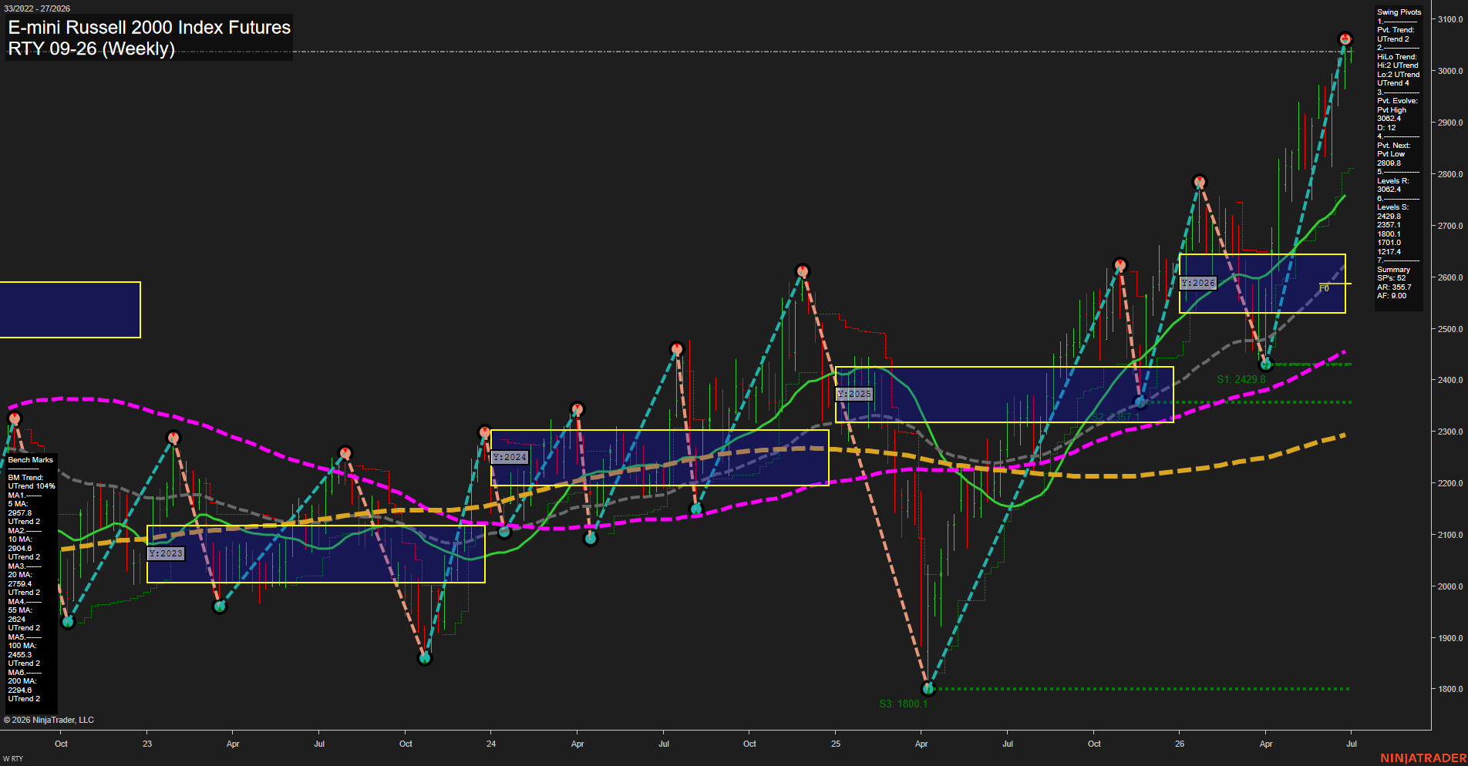This screenshot has height=766, width=1468.
Task: Click the swing low pivot near 1860 in October 2023
Action: coord(425,658)
